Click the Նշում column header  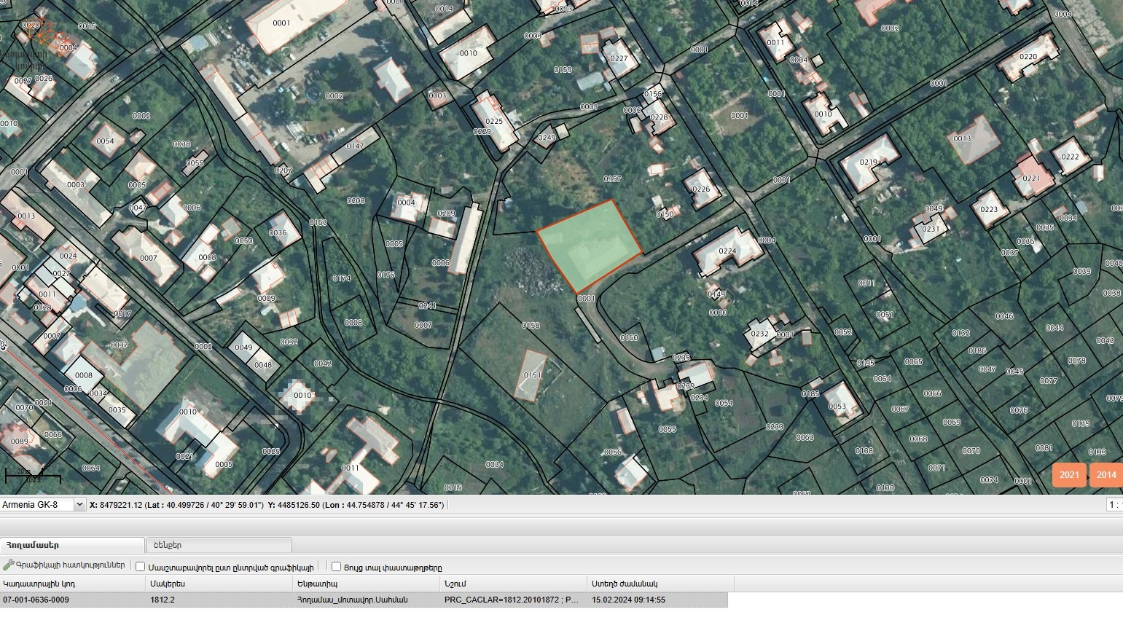[513, 584]
